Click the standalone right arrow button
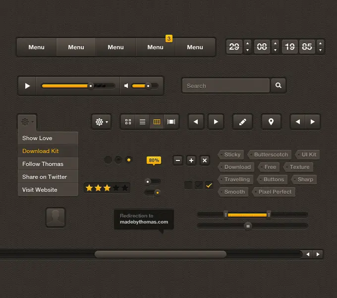This screenshot has width=337, height=298. click(x=216, y=122)
